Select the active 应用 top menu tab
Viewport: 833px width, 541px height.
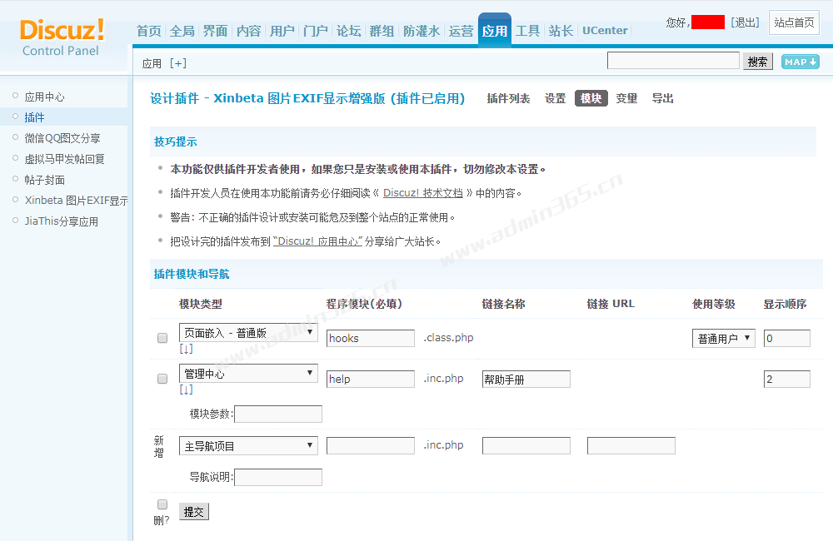click(495, 30)
